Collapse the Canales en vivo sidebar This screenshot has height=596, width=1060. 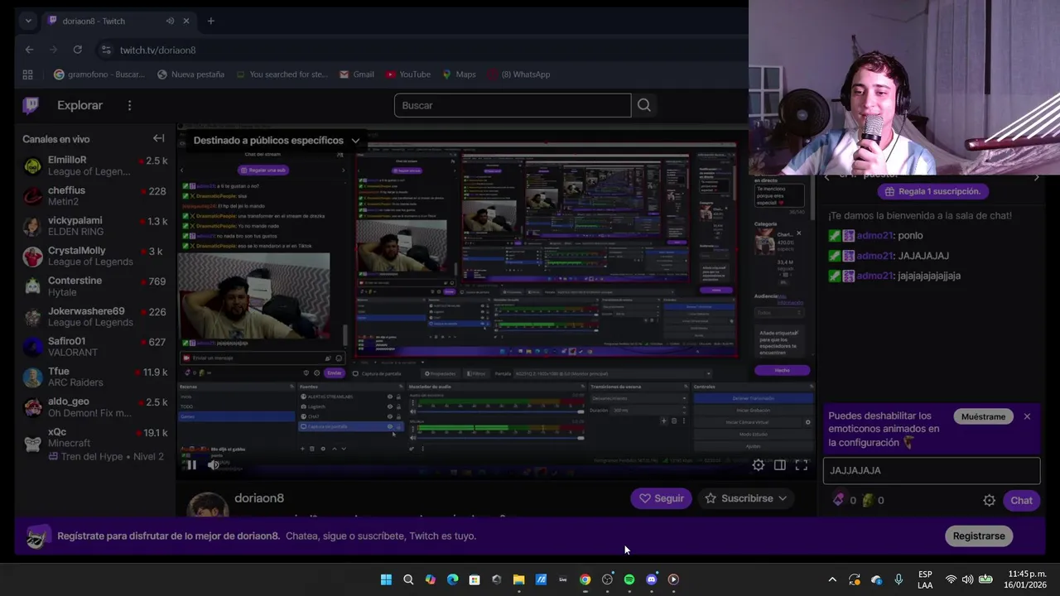(x=158, y=138)
